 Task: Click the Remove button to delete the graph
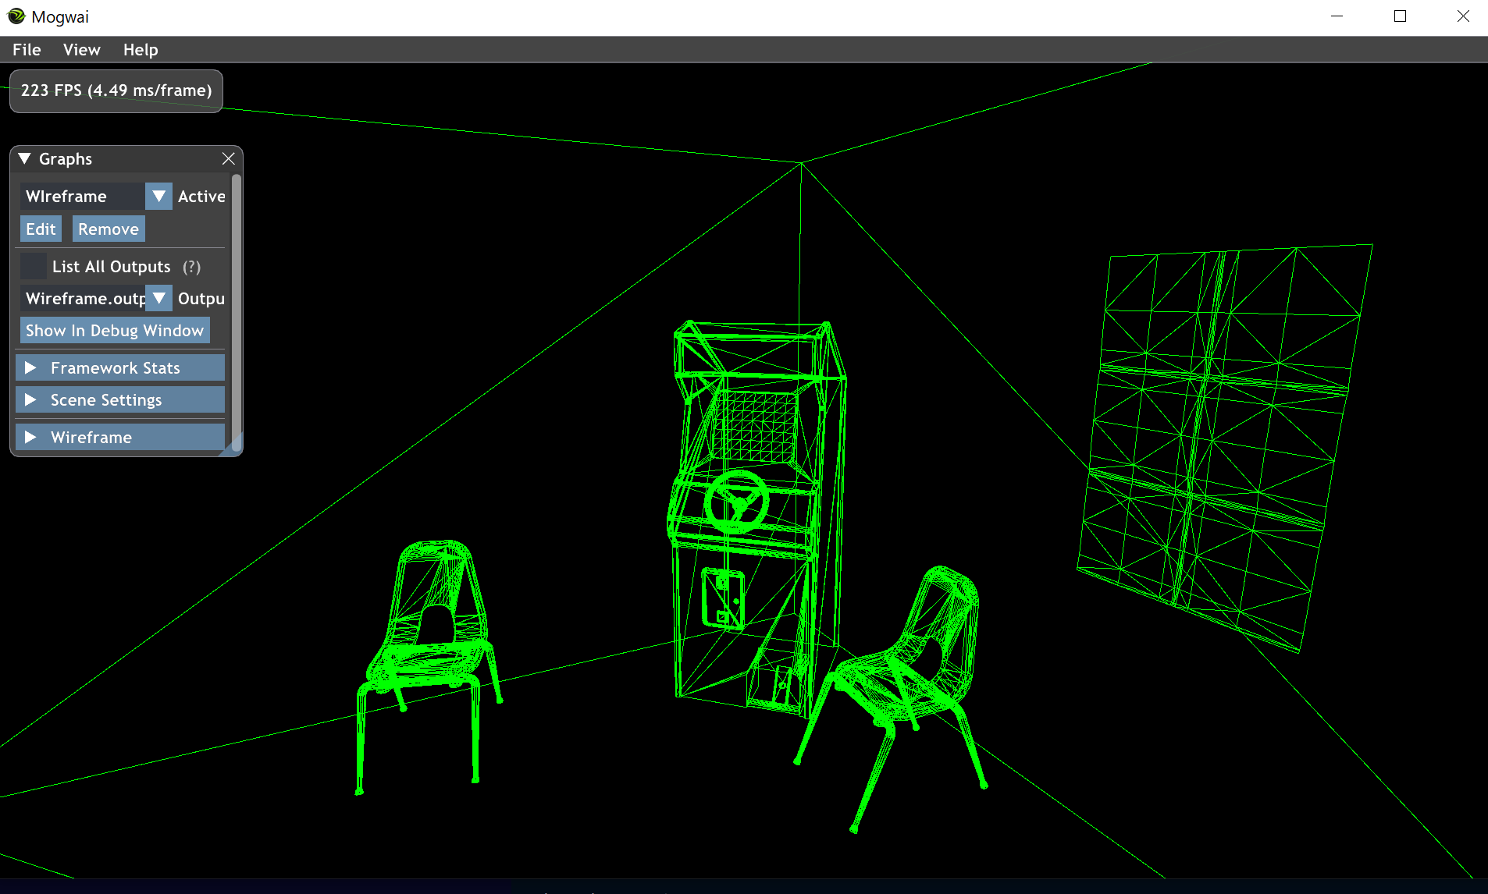point(108,228)
